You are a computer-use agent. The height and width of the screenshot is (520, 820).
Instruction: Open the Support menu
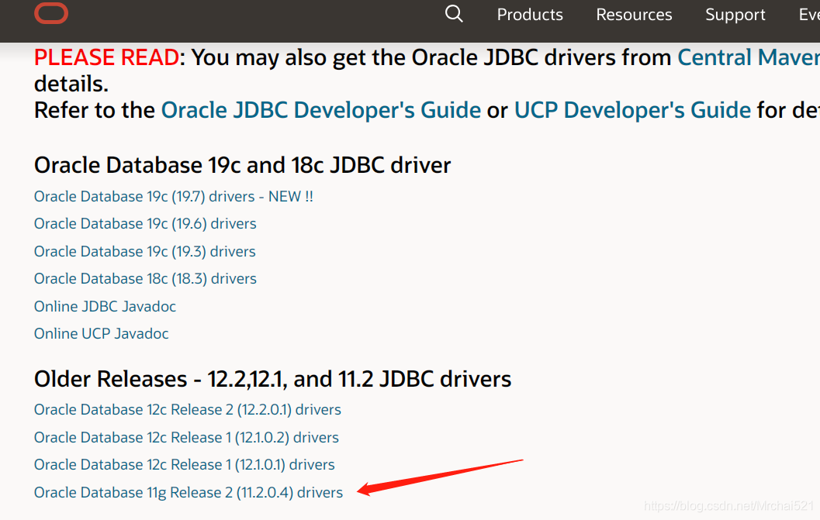(x=735, y=15)
